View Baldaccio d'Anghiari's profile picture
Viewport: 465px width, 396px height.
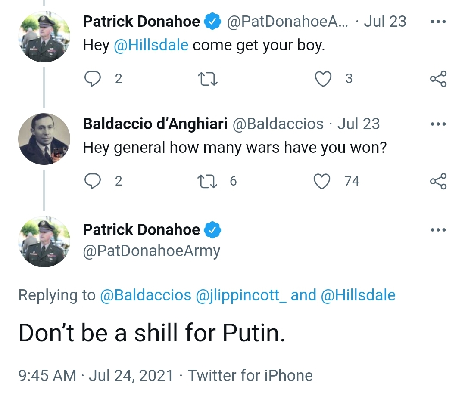44,139
